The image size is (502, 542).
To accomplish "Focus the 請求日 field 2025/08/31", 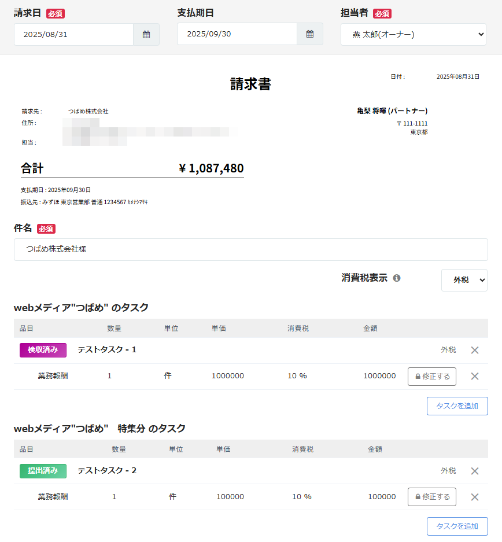I will (x=73, y=34).
